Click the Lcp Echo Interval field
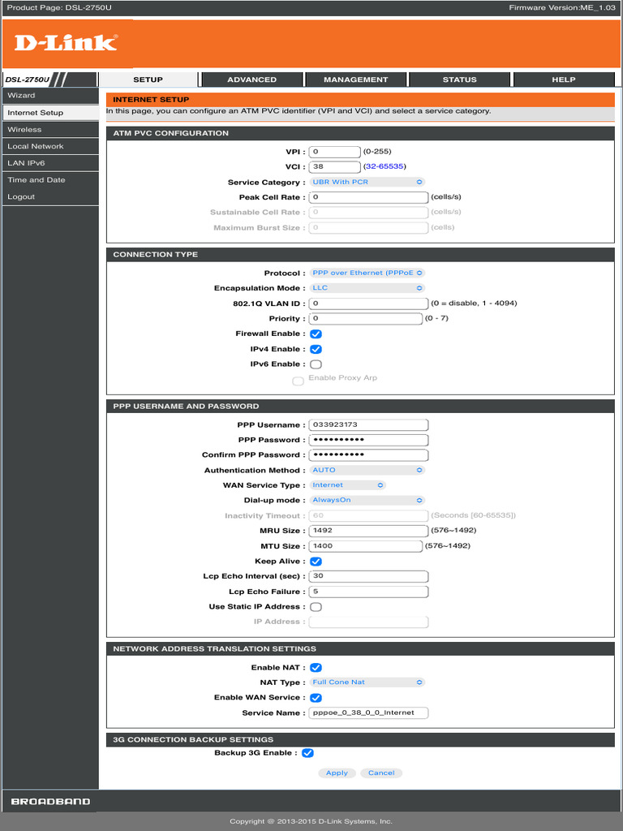This screenshot has height=831, width=623. tap(369, 576)
